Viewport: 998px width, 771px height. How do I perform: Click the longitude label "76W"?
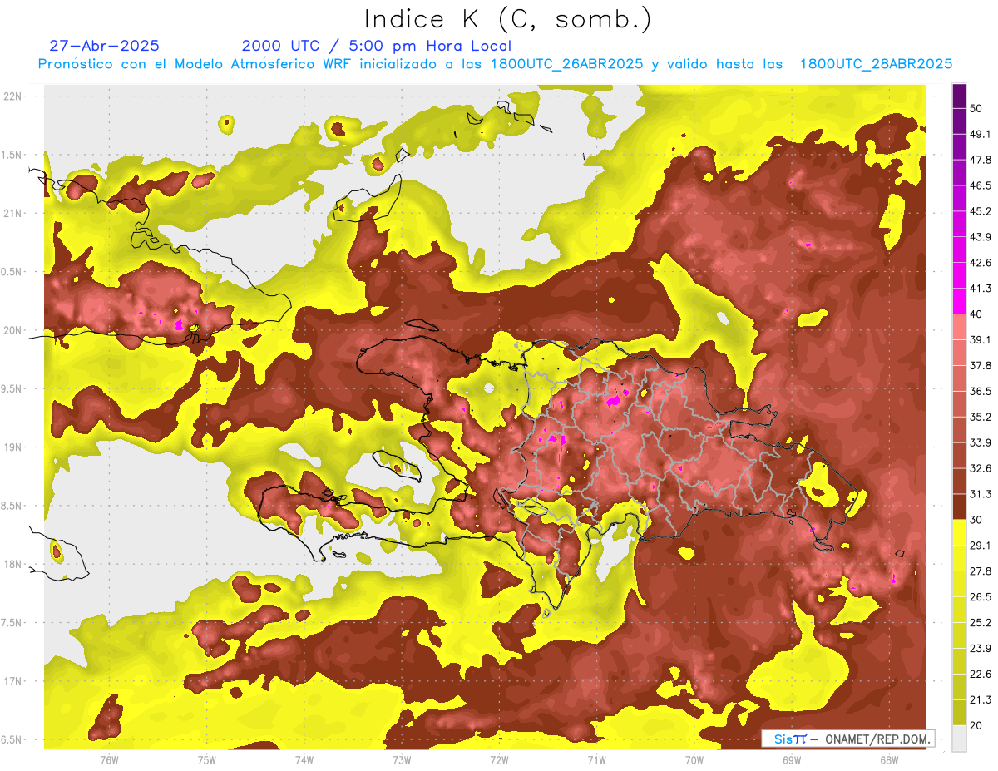[x=109, y=760]
